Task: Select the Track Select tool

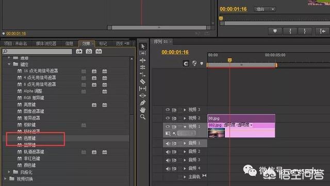Action: coord(143,53)
